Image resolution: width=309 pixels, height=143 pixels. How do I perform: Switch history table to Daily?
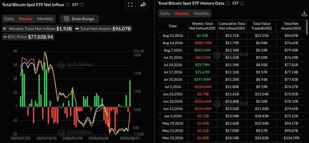[x=165, y=13]
